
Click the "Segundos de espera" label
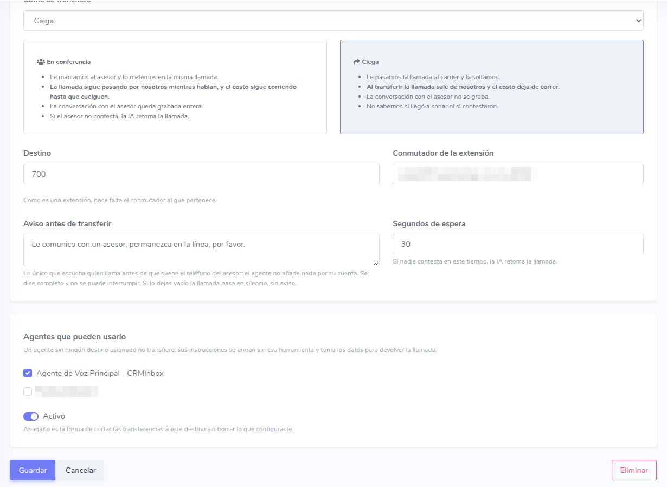[x=429, y=223]
